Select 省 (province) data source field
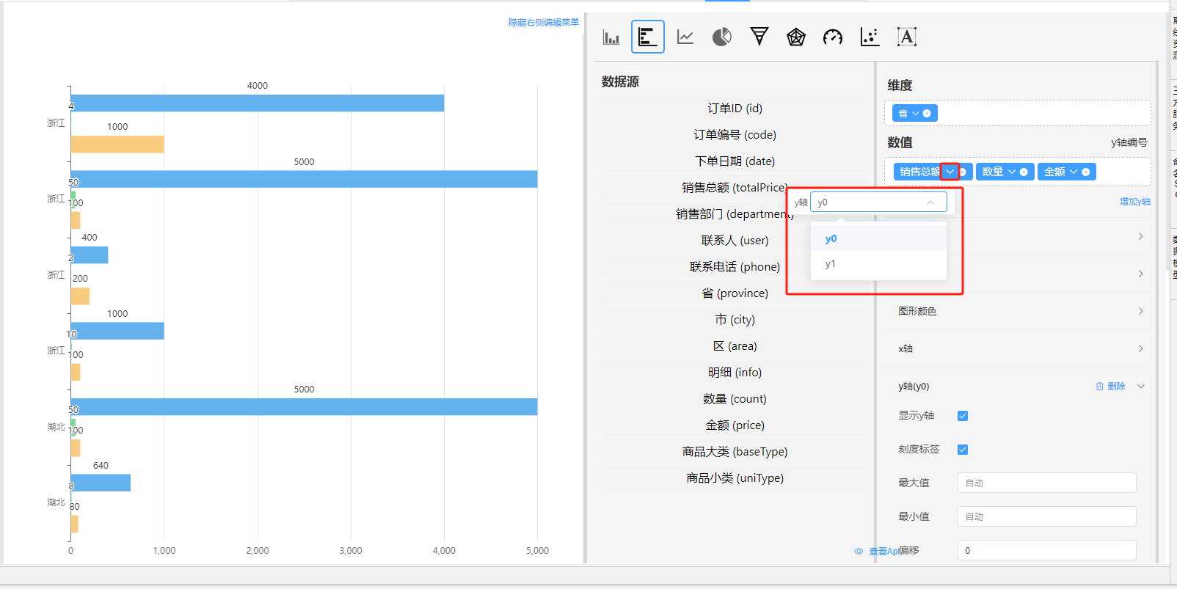The image size is (1177, 589). click(x=735, y=293)
